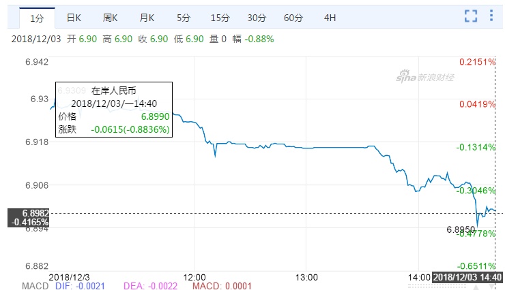Choose the 15分 interval tab
This screenshot has height=290, width=505.
pyautogui.click(x=220, y=16)
